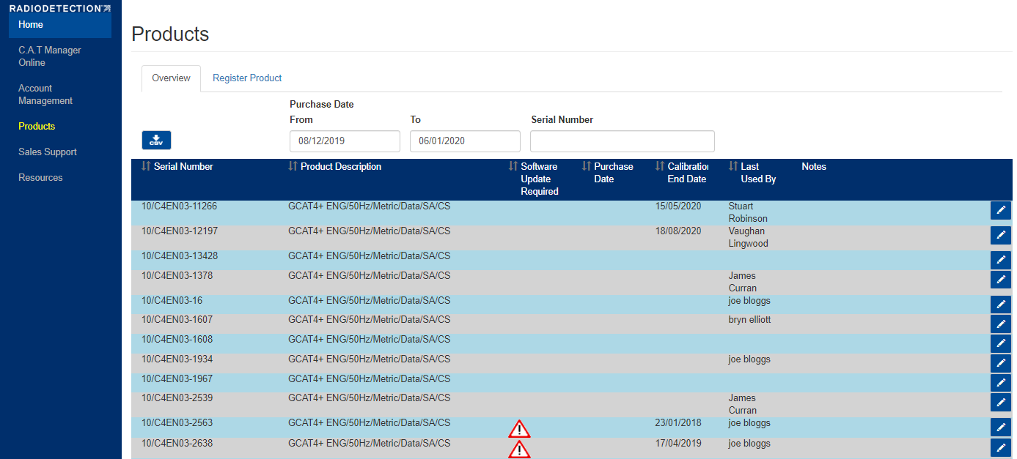This screenshot has width=1017, height=459.
Task: Edit product 10/C4EN03-1967
Action: click(1000, 384)
